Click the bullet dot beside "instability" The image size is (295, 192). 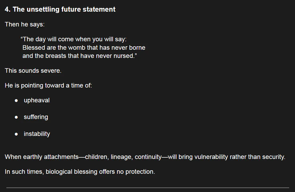tap(16, 134)
